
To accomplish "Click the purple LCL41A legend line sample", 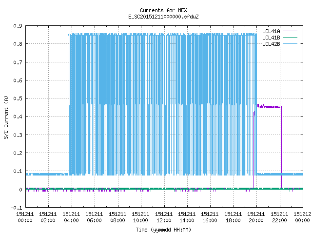I will [290, 31].
